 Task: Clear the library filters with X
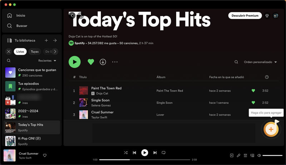9,52
